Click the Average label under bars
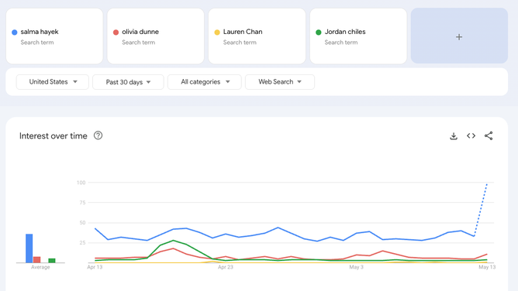Viewport: 518px width, 291px height. click(40, 267)
